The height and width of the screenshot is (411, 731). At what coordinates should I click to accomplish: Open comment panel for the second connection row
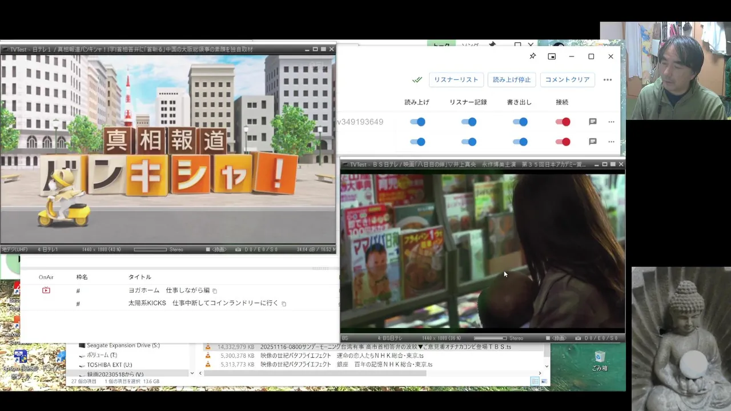click(593, 142)
